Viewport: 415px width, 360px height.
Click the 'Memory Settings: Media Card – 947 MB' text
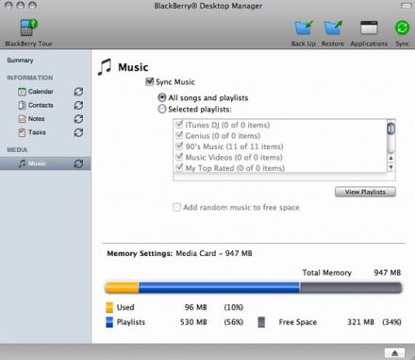(x=179, y=253)
